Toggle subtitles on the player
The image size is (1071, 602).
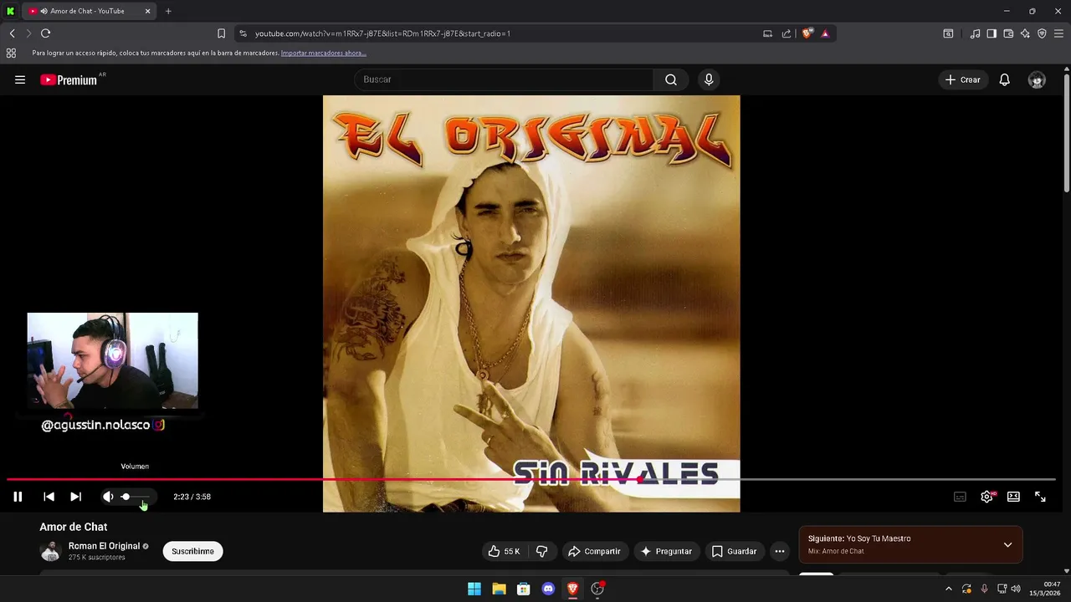960,497
